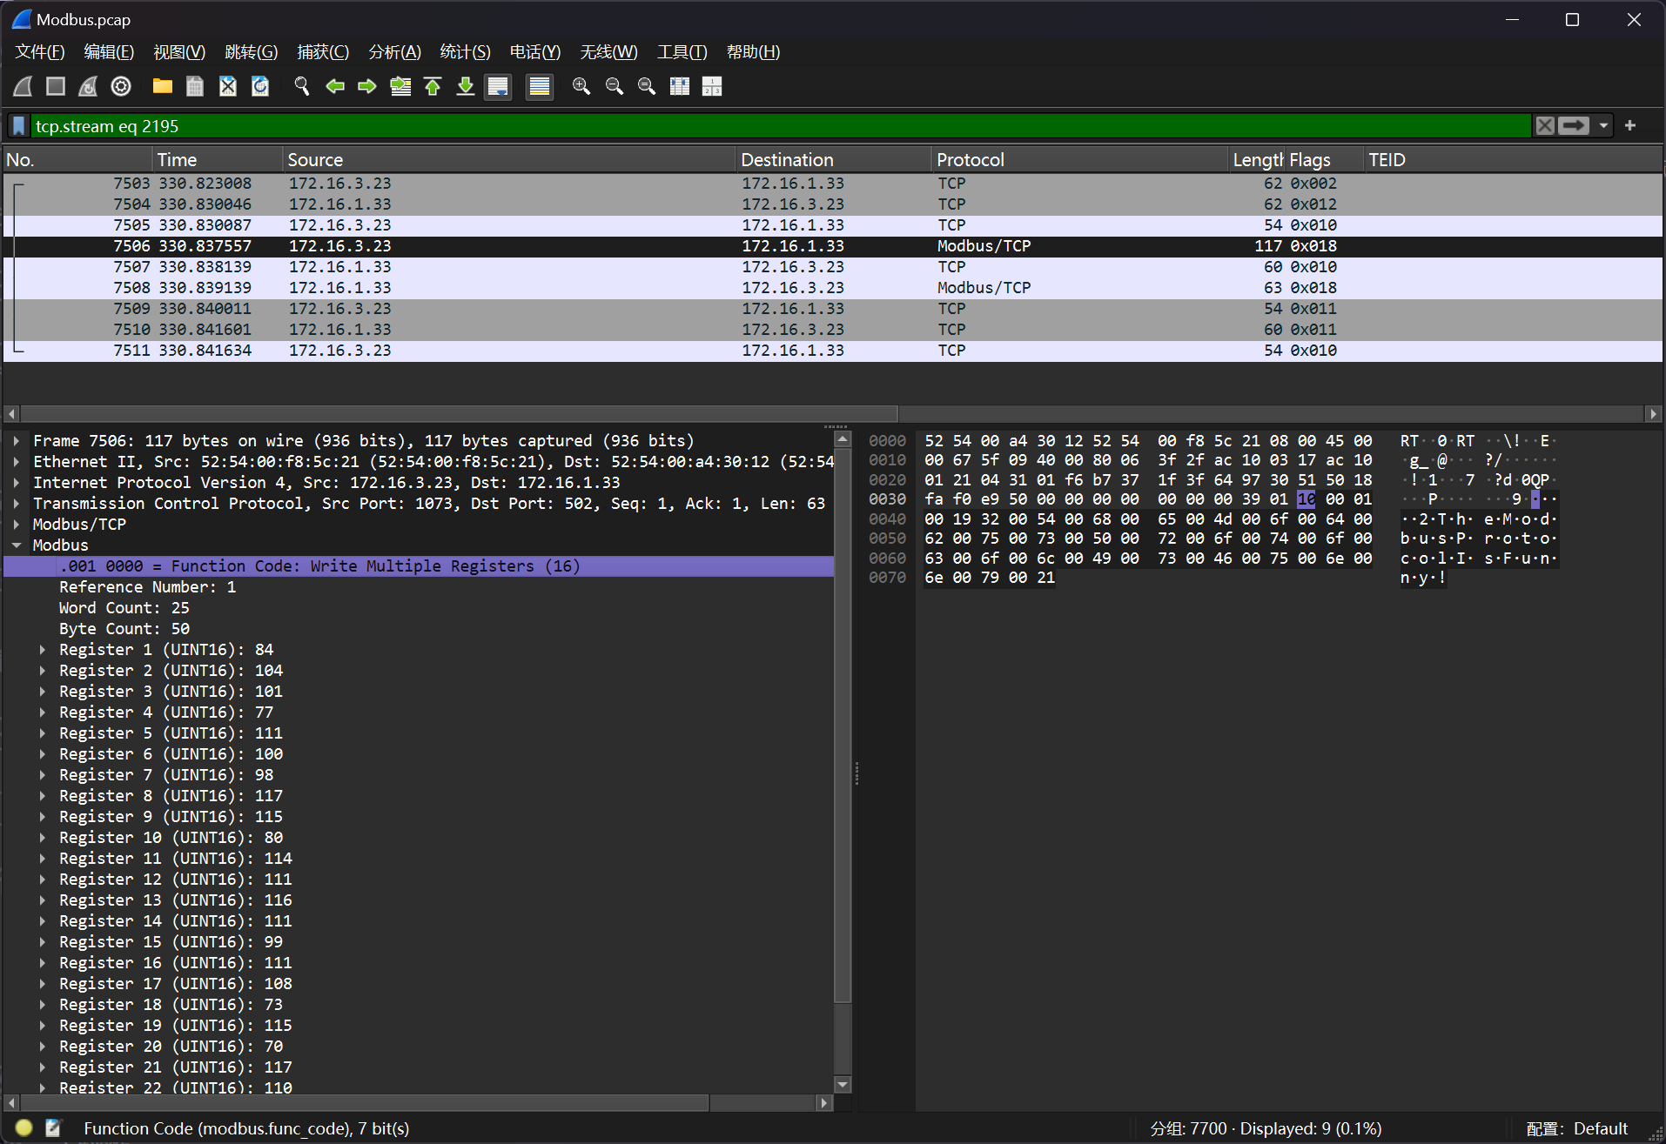The image size is (1666, 1144).
Task: Click the tcp.stream display filter field
Action: tap(781, 126)
